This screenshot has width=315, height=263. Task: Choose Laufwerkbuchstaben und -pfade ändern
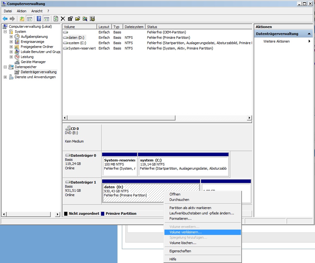pyautogui.click(x=203, y=213)
